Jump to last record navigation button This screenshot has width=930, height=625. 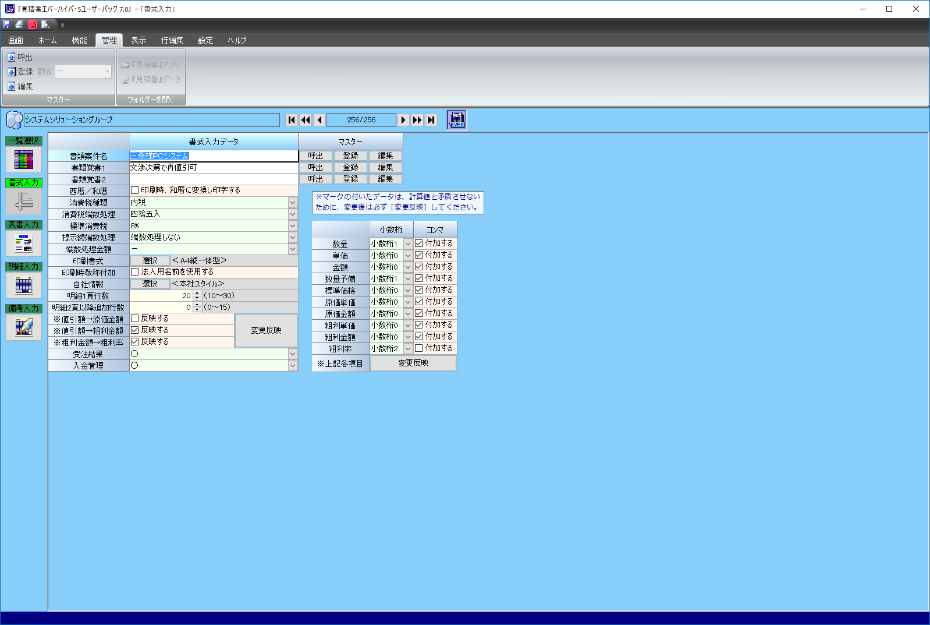coord(431,120)
